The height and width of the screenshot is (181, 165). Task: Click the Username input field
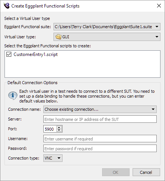pyautogui.click(x=100, y=139)
